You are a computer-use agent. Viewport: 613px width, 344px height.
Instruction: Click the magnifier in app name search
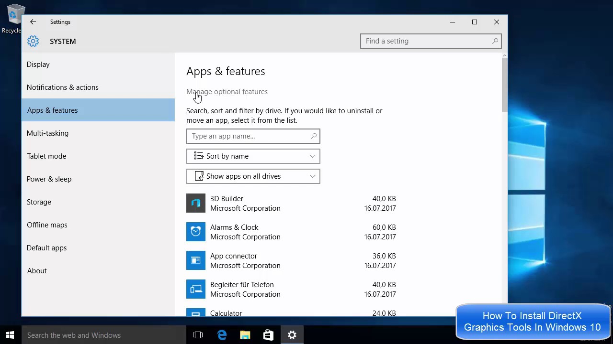314,136
